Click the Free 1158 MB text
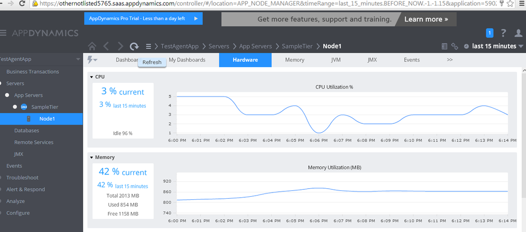526x232 pixels. pyautogui.click(x=123, y=214)
